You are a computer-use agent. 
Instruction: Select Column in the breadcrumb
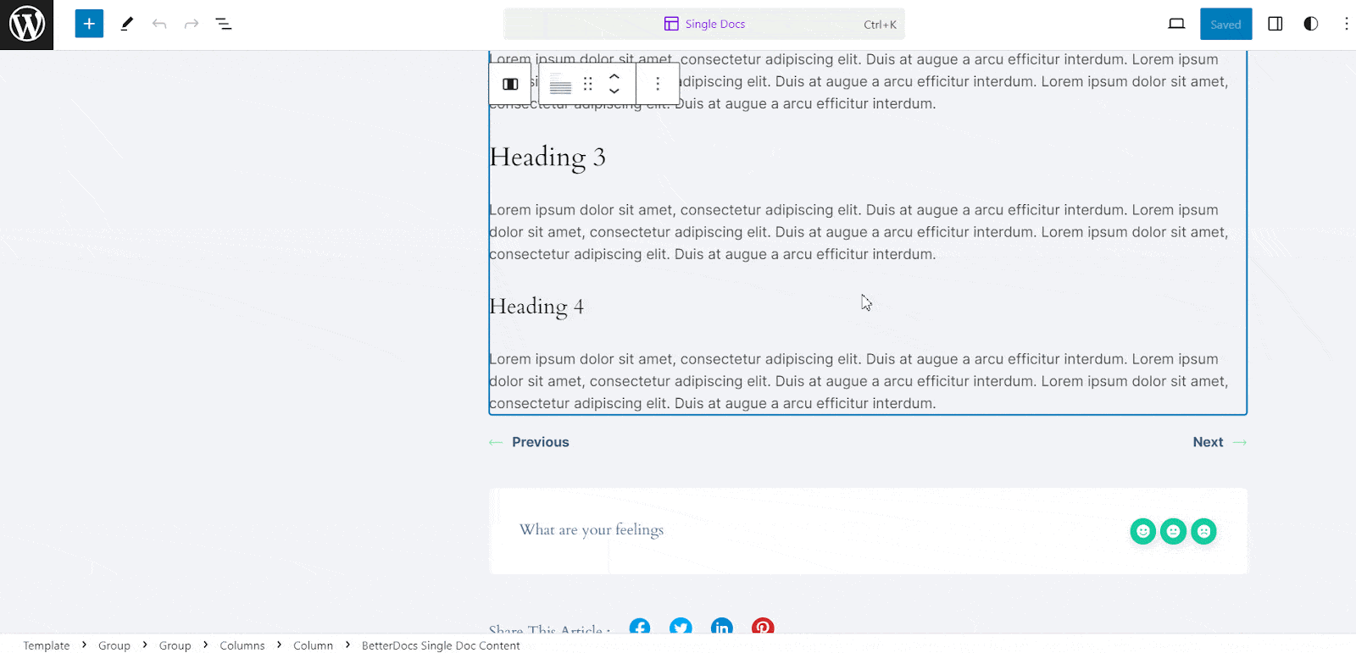point(313,645)
